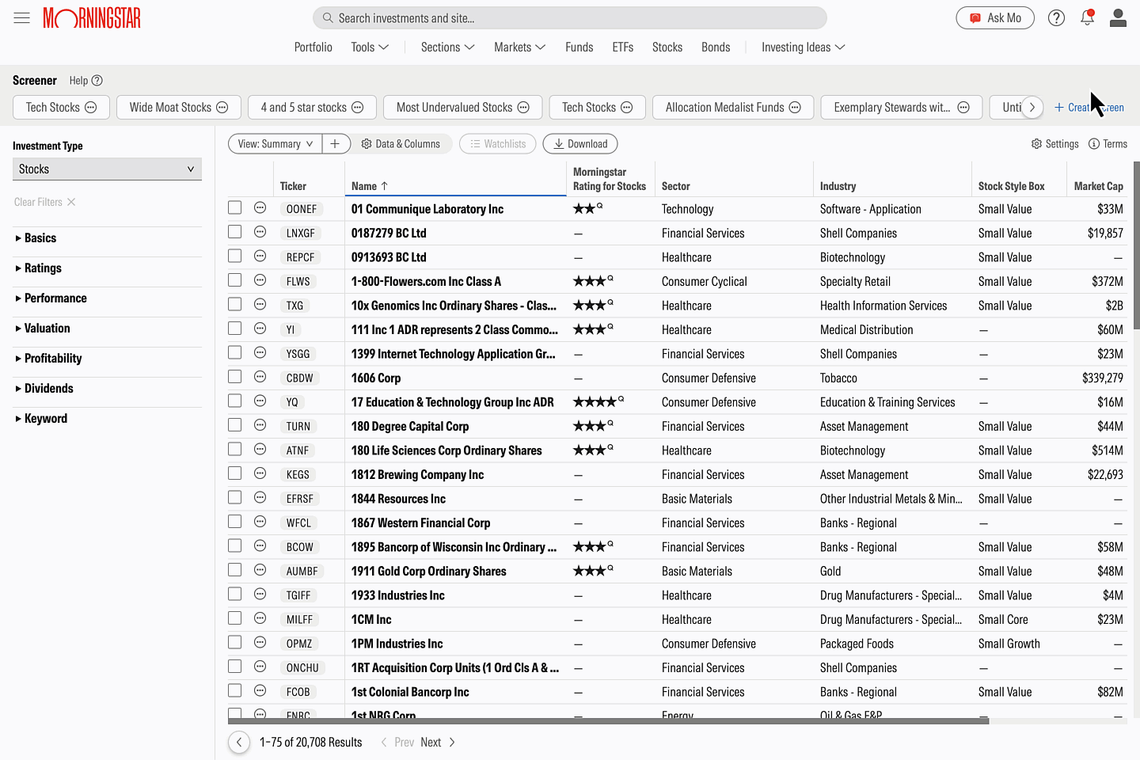Open options for Wide Moat Stocks screen
This screenshot has width=1140, height=760.
(222, 108)
